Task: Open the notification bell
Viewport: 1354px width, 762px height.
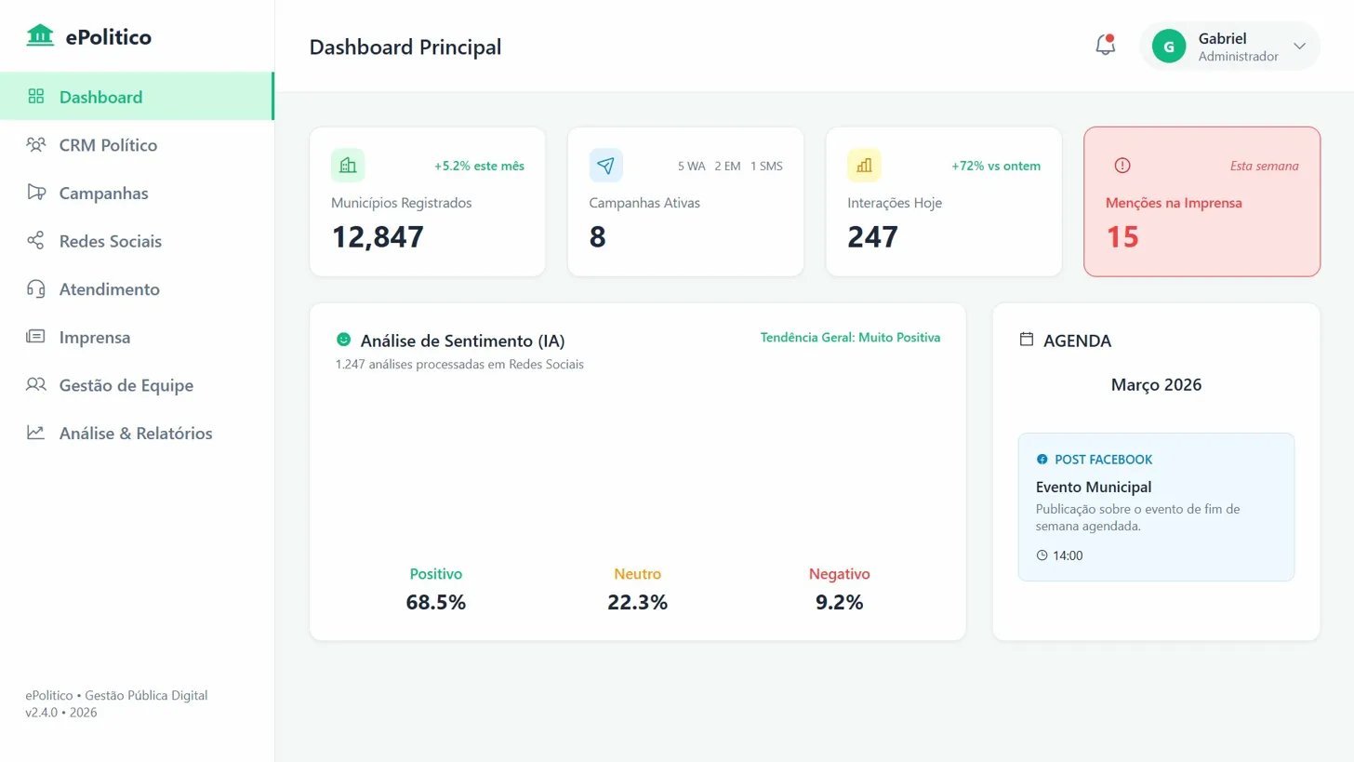Action: (x=1105, y=44)
